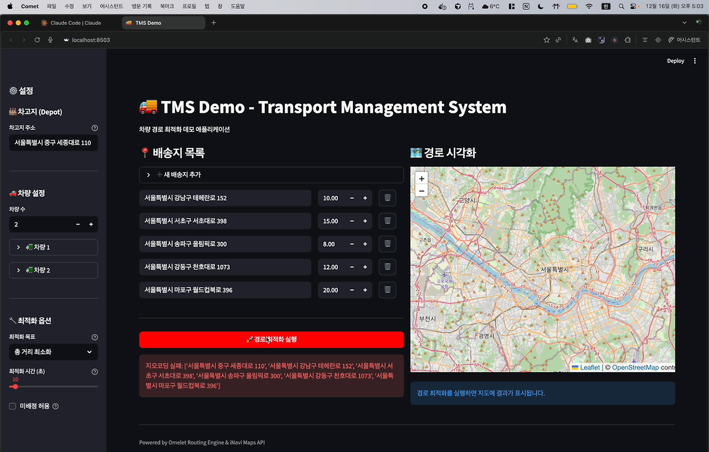
Task: Open the 최적화 목표 dropdown
Action: (x=54, y=352)
